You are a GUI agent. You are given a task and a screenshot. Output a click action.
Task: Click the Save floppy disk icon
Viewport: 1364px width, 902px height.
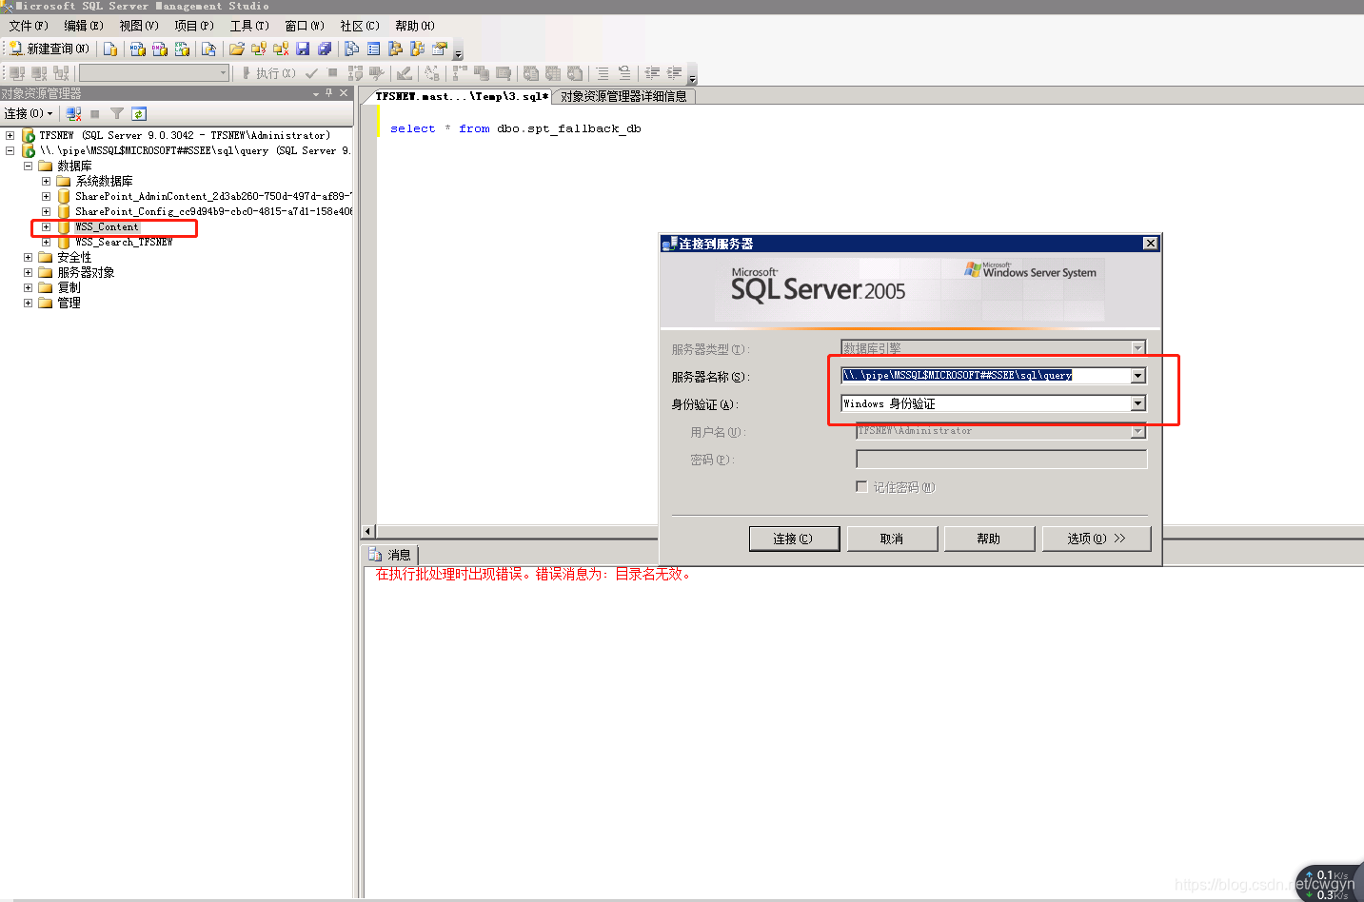tap(303, 49)
